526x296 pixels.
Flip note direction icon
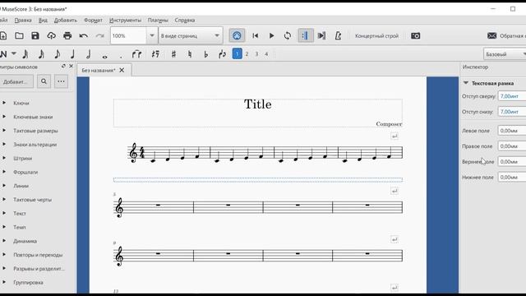[222, 54]
